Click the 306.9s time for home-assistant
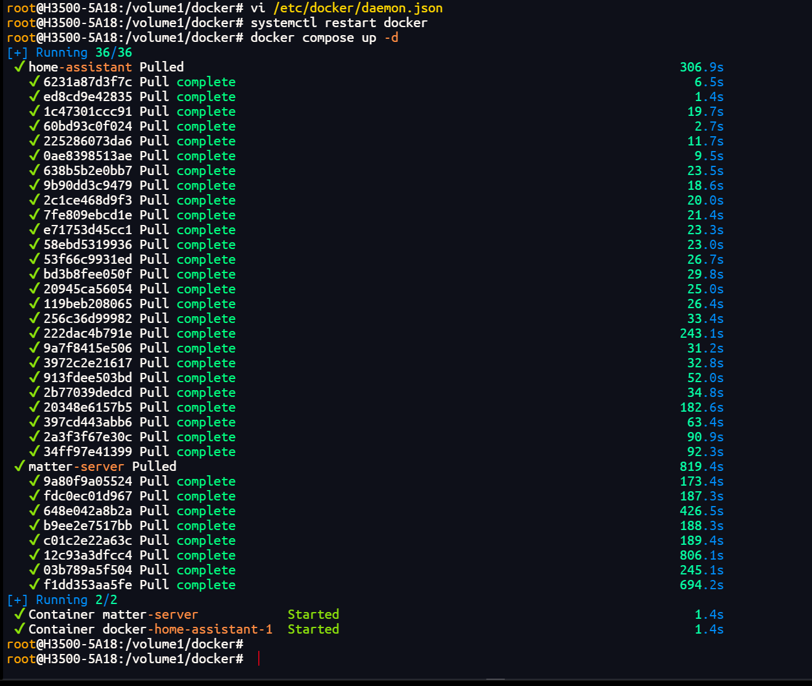 point(702,67)
